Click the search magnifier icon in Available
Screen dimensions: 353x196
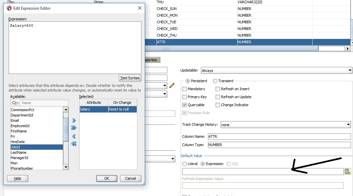[x=15, y=103]
